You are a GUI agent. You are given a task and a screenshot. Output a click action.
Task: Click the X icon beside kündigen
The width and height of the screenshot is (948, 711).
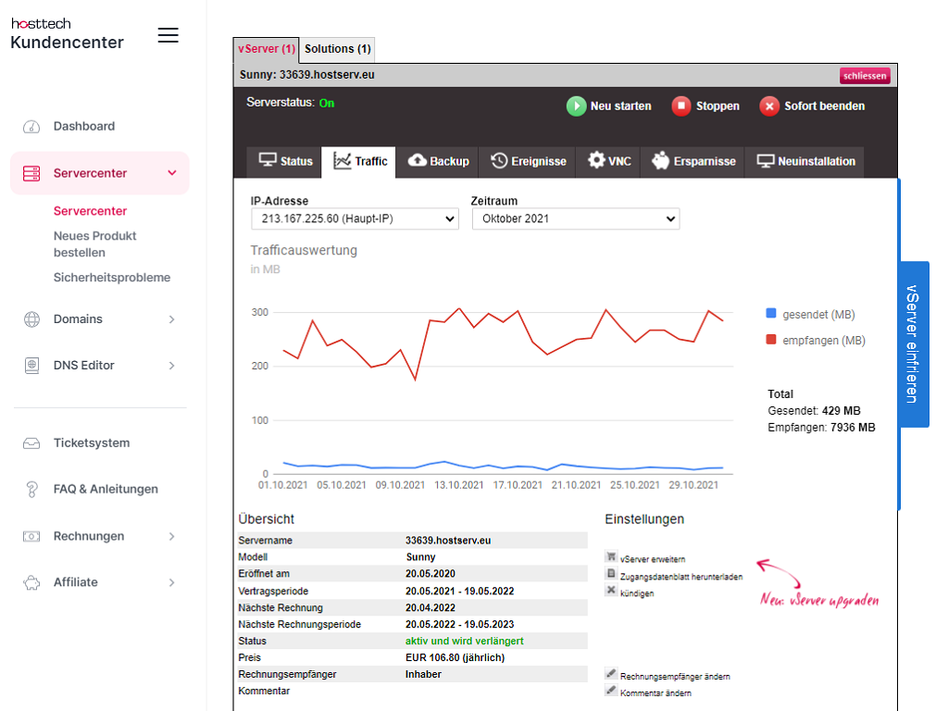click(611, 590)
